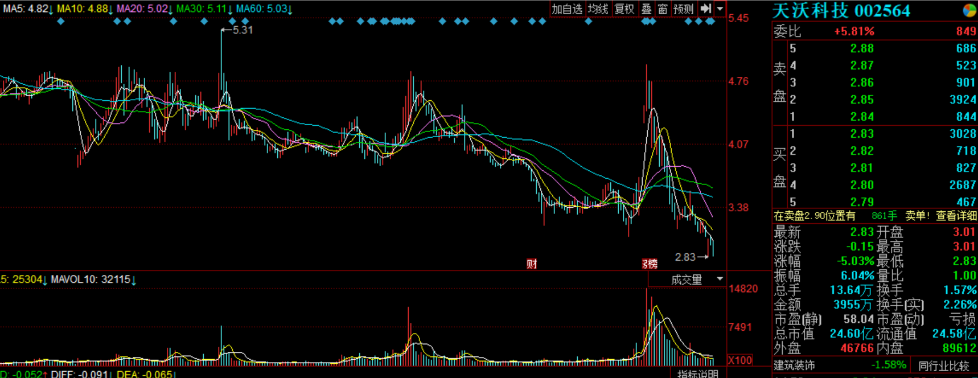
Task: Click the colorful pie chart icon
Action: coord(969,10)
